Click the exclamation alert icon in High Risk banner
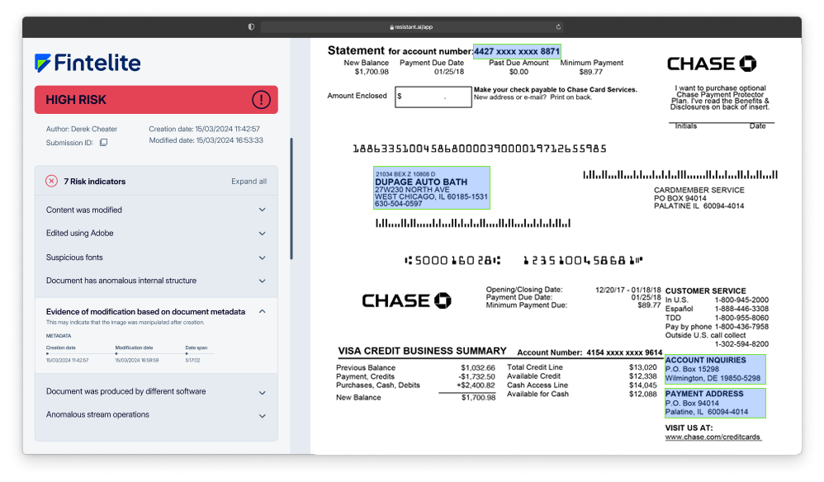This screenshot has width=824, height=482. tap(261, 100)
